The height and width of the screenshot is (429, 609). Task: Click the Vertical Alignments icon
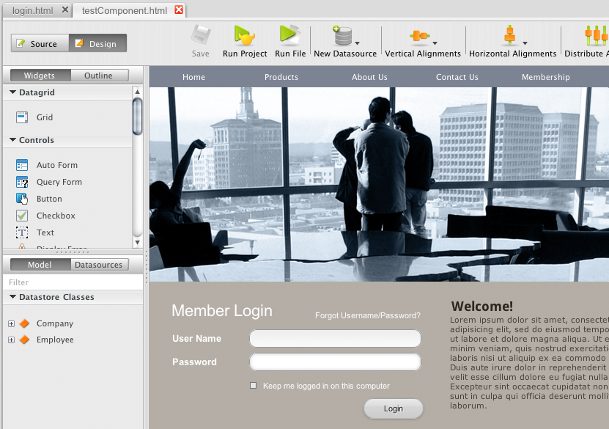[420, 35]
